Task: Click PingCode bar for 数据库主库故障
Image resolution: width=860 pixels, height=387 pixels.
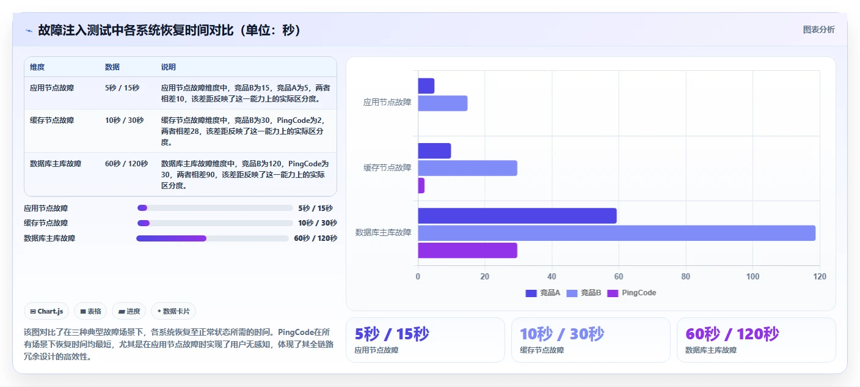Action: (x=467, y=251)
